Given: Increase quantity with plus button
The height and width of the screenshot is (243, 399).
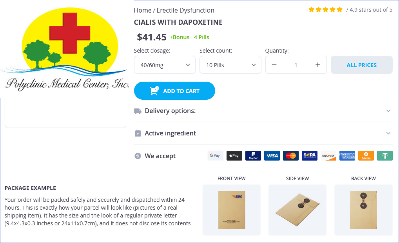Looking at the screenshot, I should click(x=318, y=65).
